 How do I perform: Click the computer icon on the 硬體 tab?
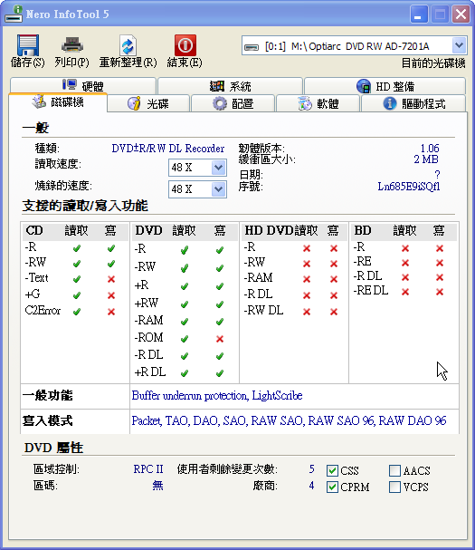click(70, 84)
